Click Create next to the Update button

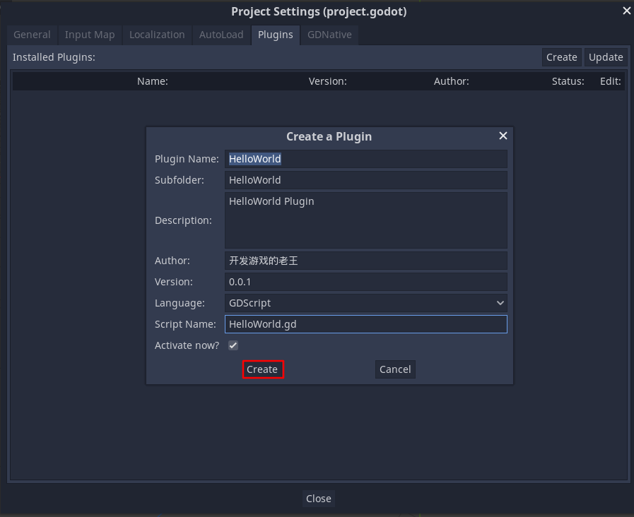(x=562, y=57)
